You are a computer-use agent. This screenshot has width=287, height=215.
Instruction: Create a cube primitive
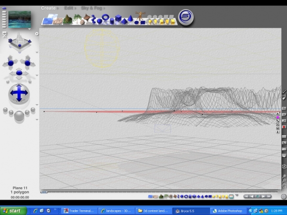click(118, 18)
